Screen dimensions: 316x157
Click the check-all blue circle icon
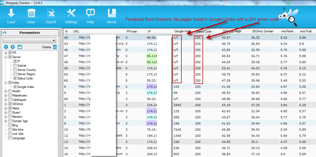click(6, 47)
